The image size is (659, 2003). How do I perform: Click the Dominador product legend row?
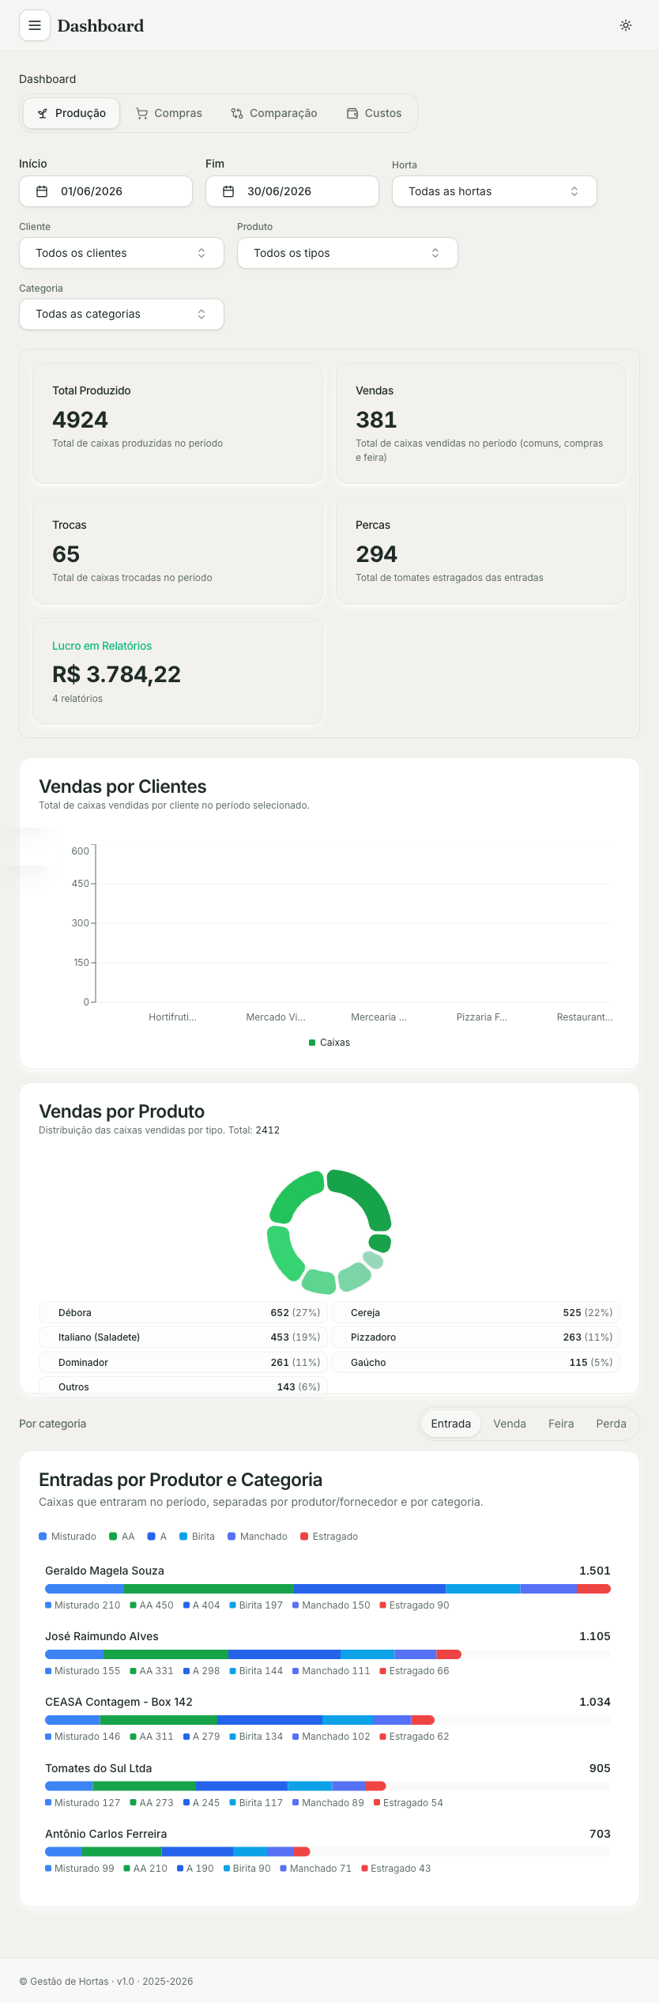pyautogui.click(x=183, y=1362)
